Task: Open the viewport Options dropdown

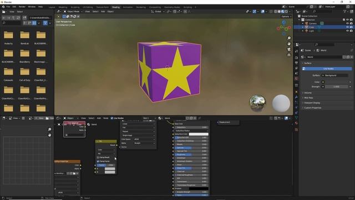Action: 286,17
